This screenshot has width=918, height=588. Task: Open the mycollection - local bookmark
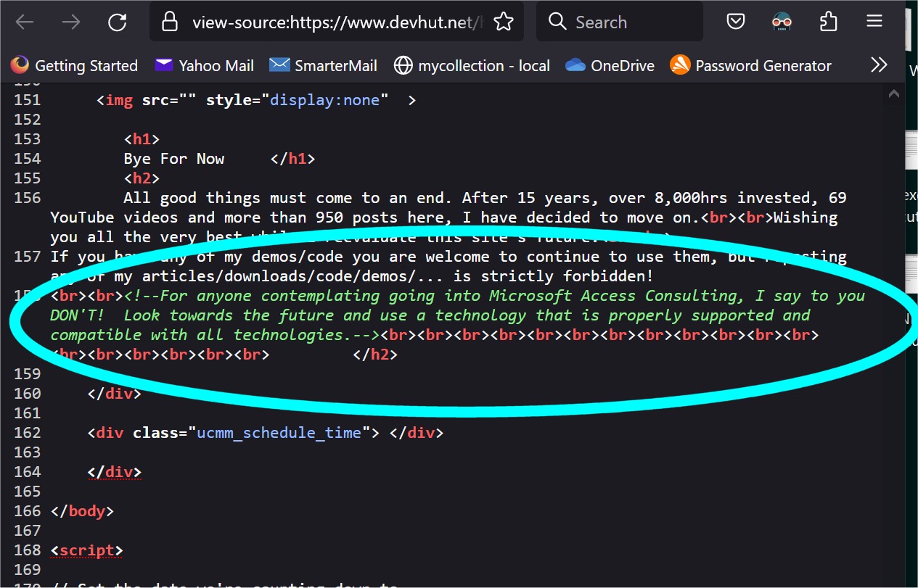[x=472, y=66]
